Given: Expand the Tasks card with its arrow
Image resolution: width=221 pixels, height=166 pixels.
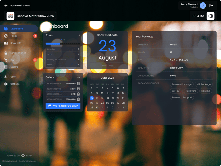Looking at the screenshot, I should pos(79,35).
